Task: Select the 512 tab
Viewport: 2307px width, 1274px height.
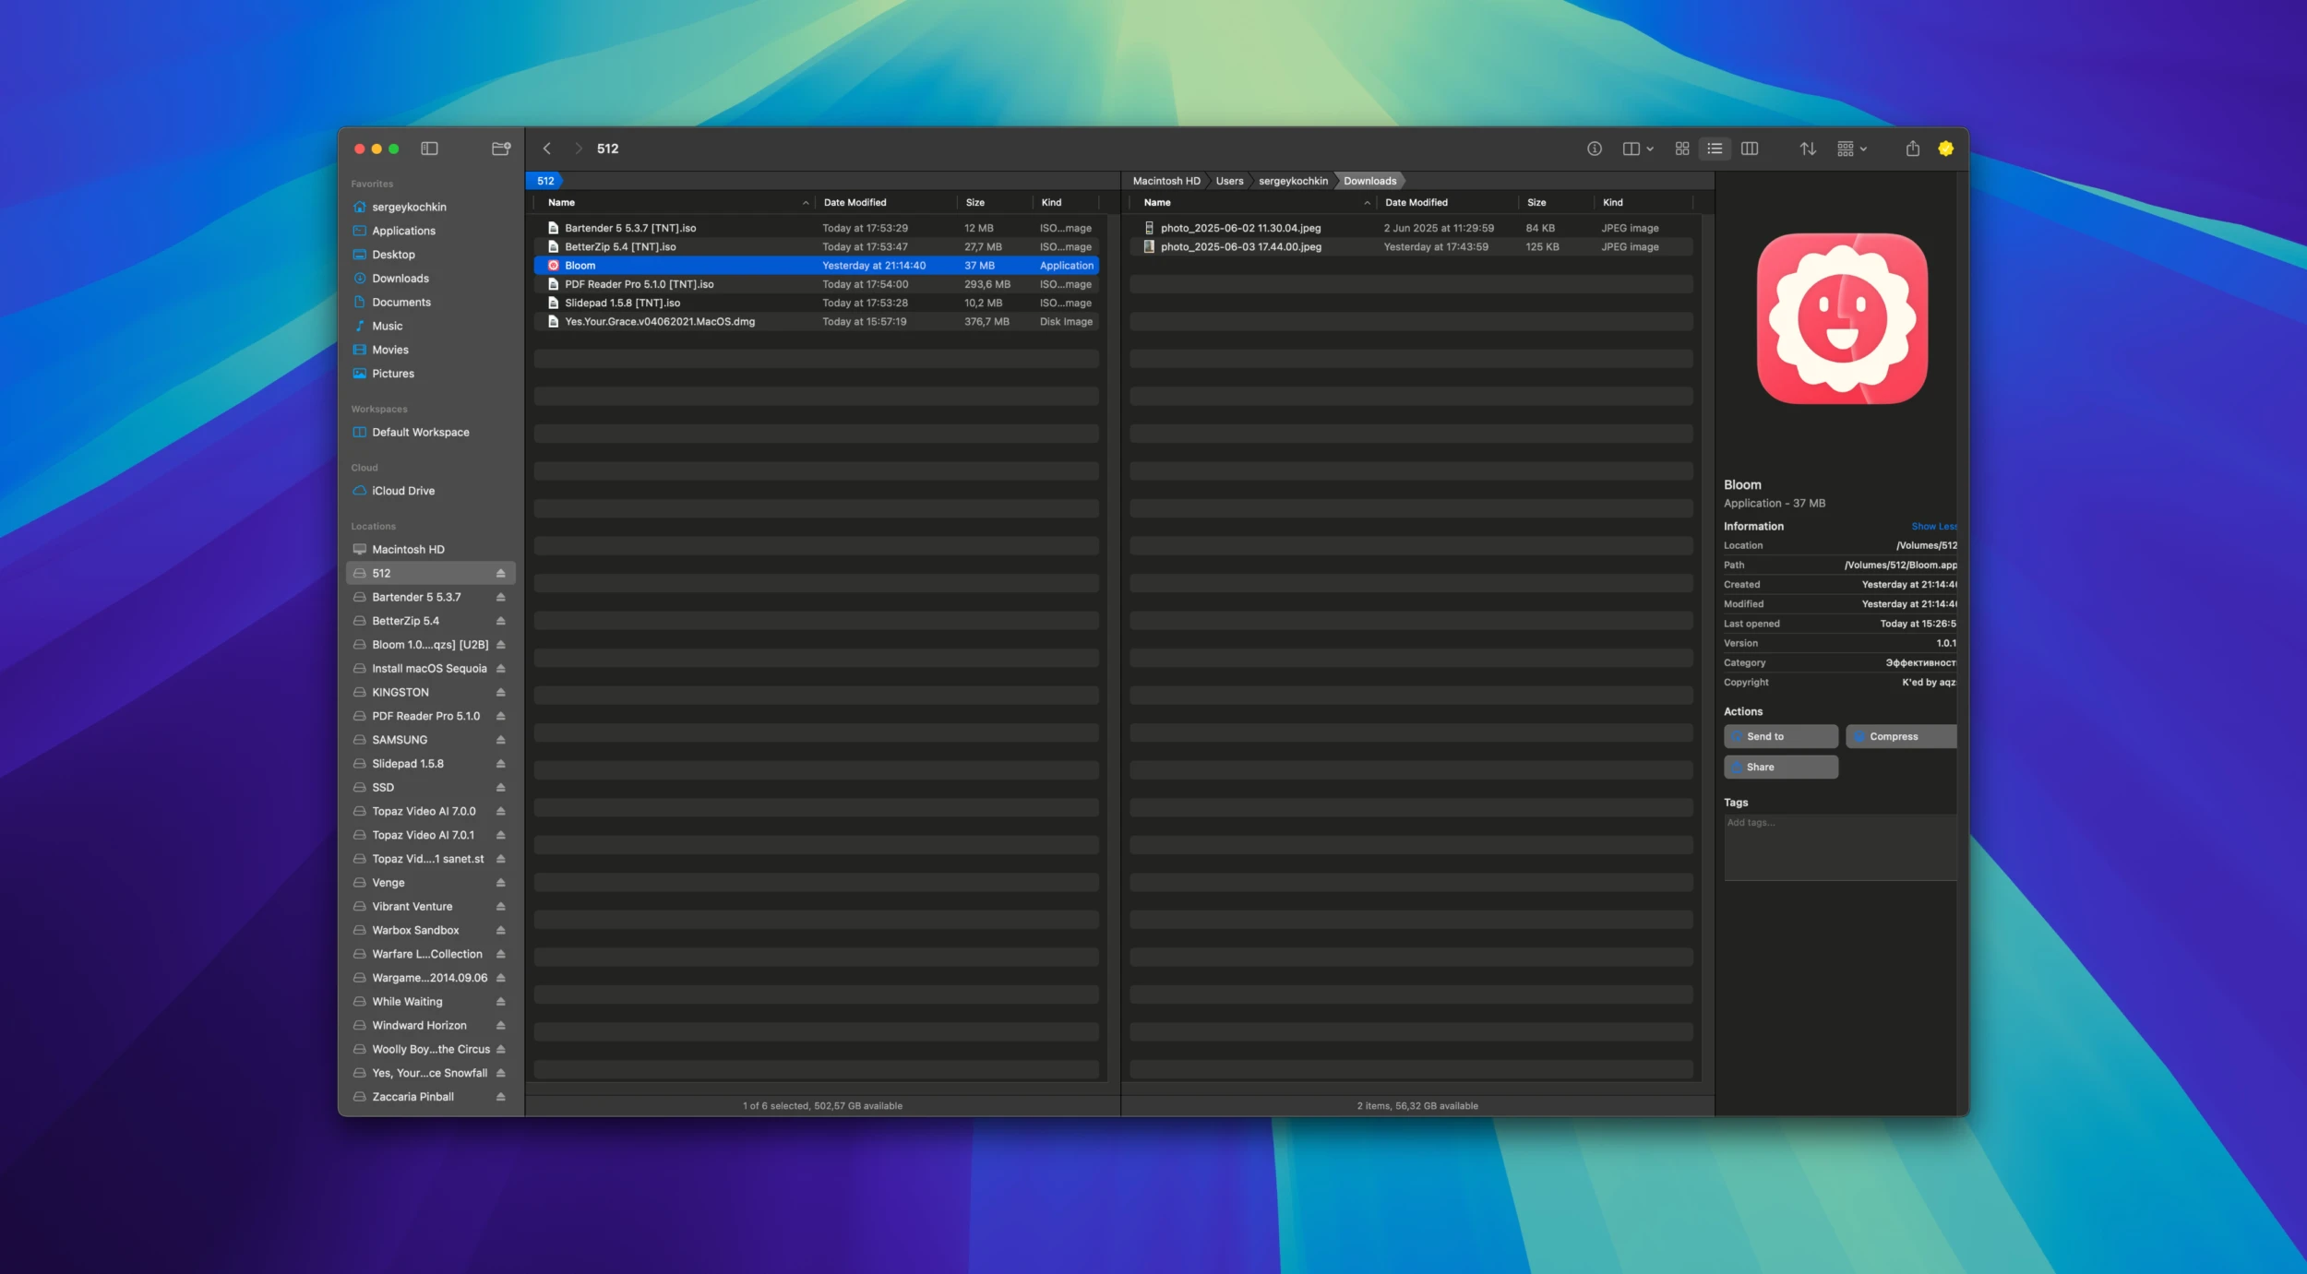Action: click(545, 181)
